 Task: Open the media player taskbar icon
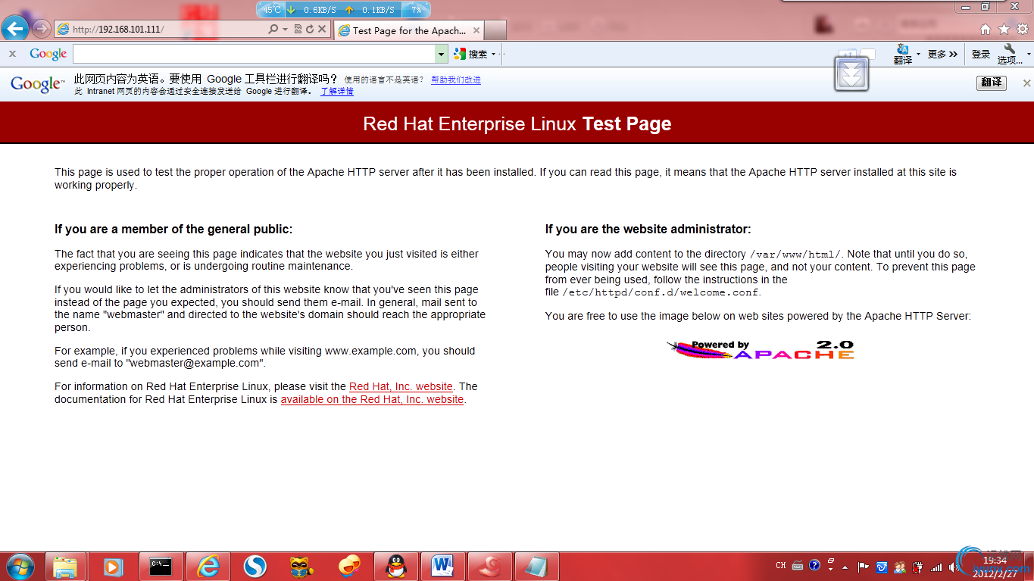click(113, 567)
